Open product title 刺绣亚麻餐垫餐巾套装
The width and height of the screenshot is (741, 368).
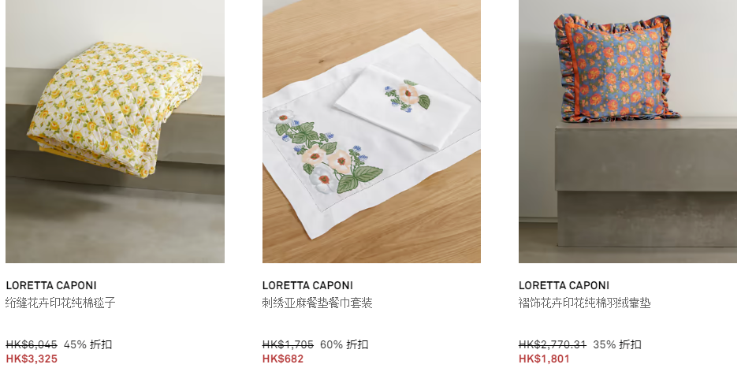317,303
